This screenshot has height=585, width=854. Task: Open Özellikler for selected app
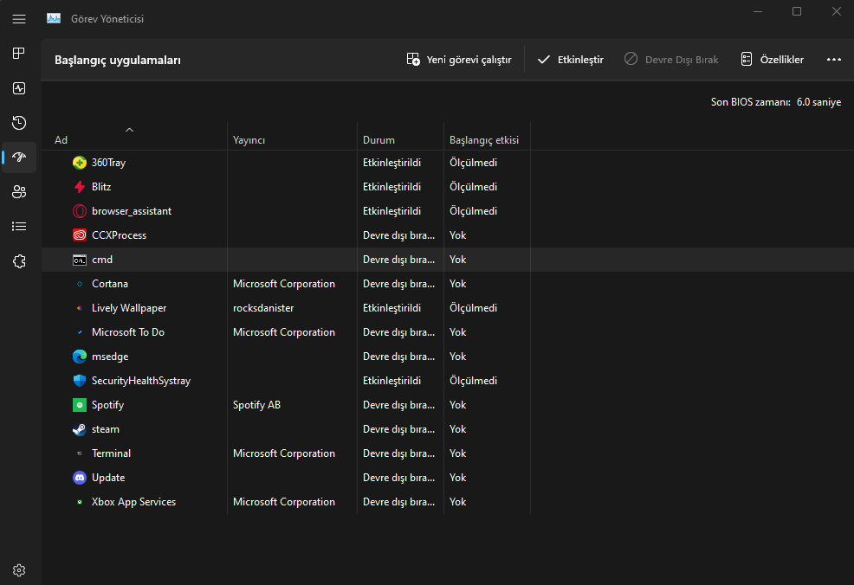(772, 60)
